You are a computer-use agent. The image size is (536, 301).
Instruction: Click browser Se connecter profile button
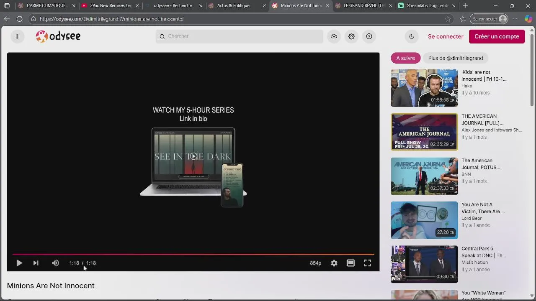pyautogui.click(x=490, y=19)
